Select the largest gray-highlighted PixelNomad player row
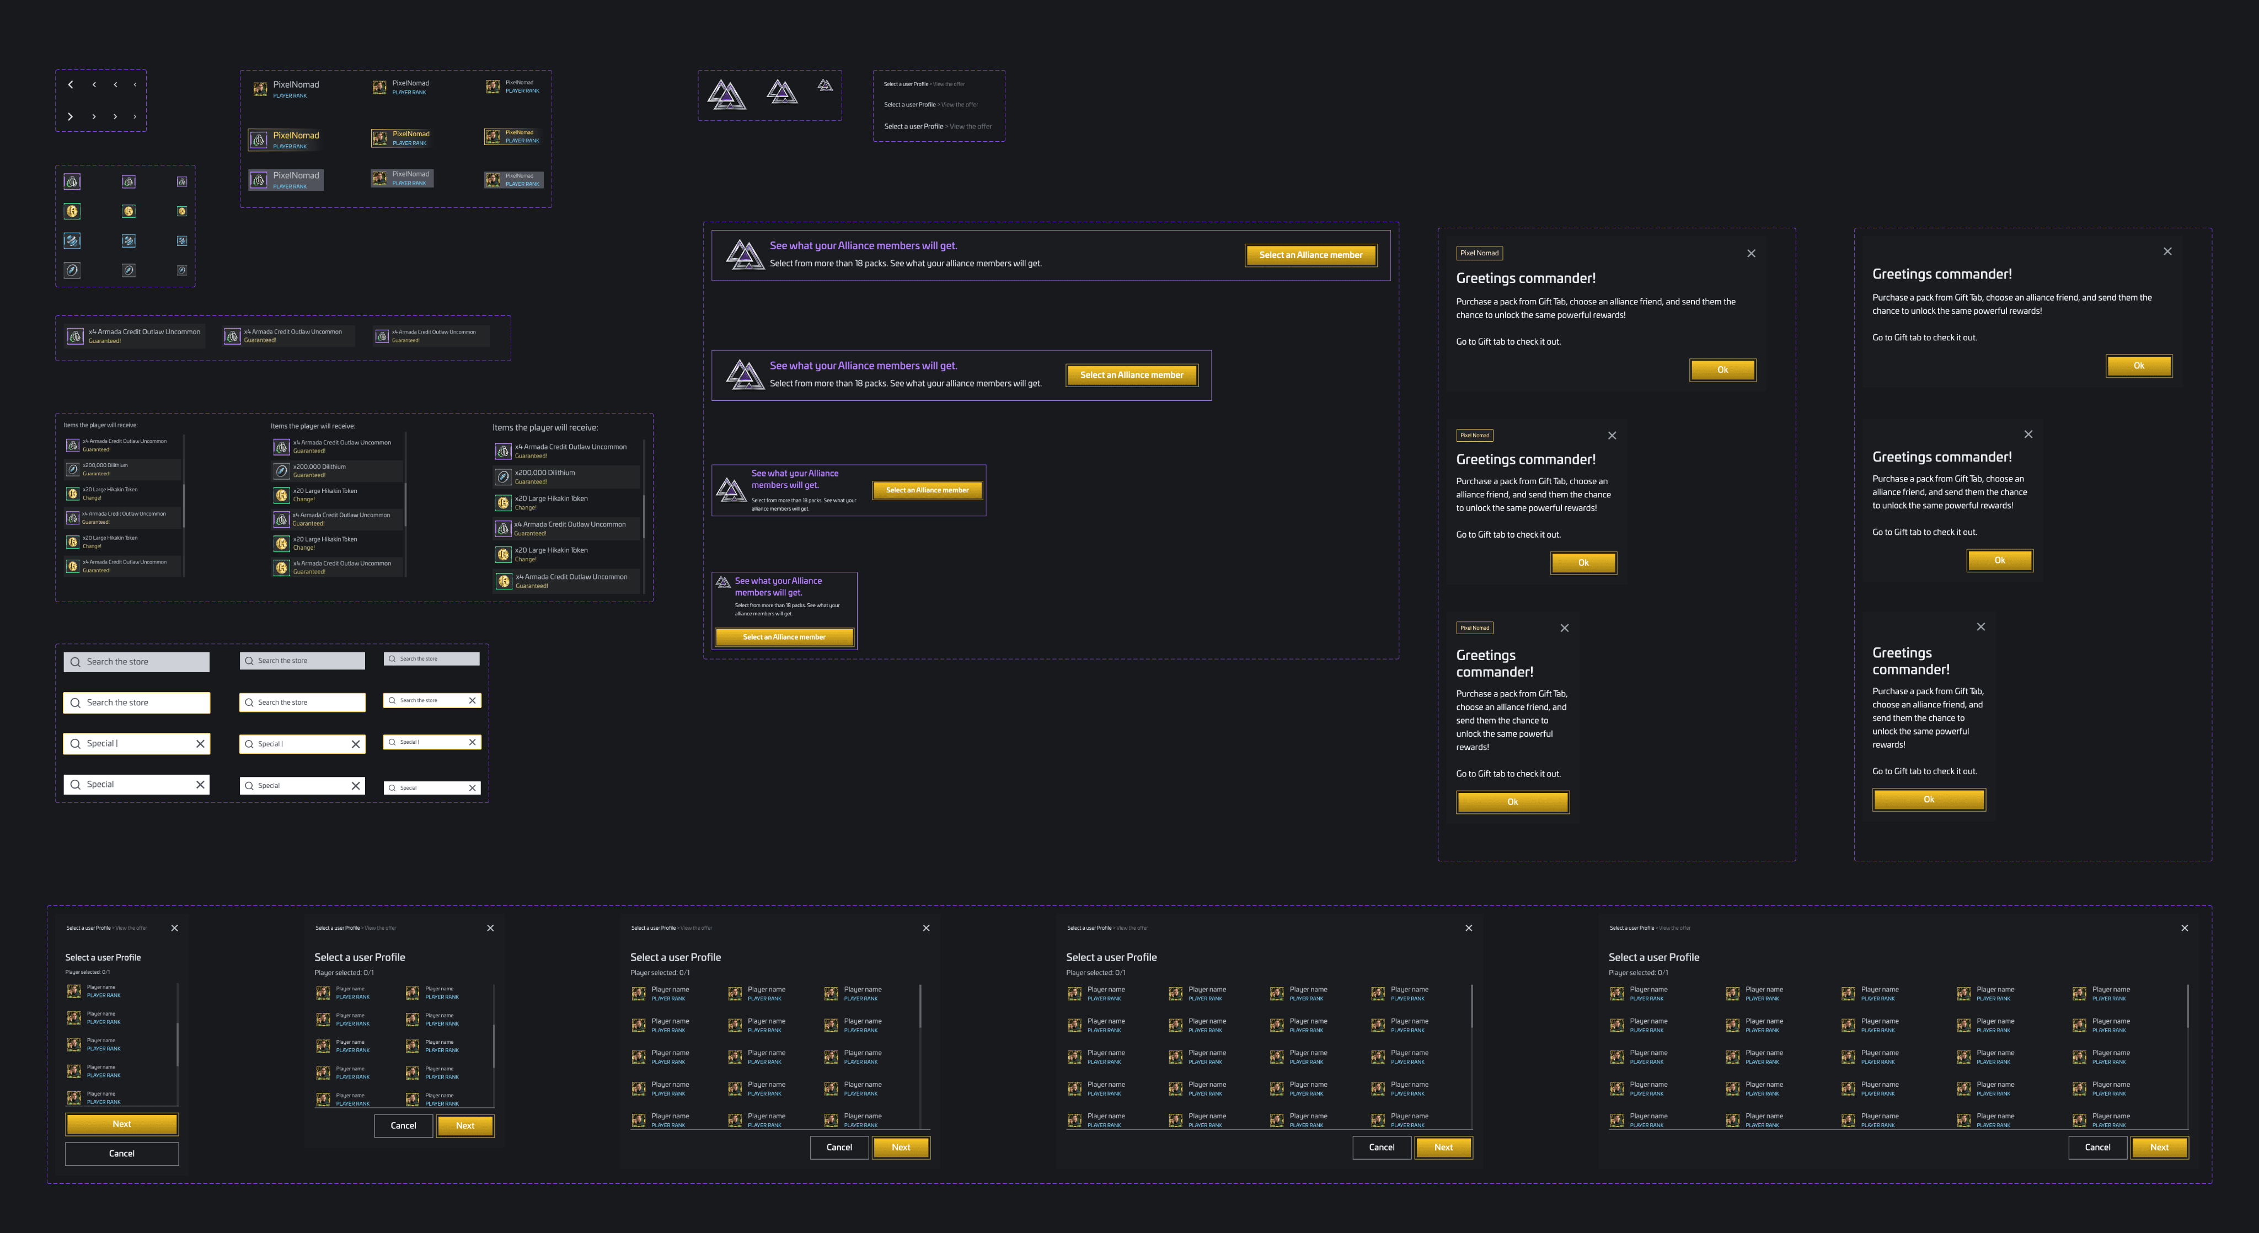Image resolution: width=2259 pixels, height=1233 pixels. [286, 180]
